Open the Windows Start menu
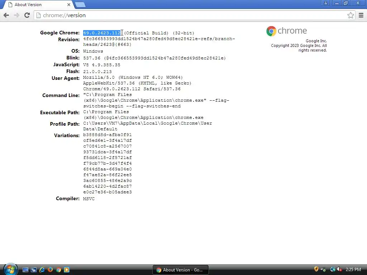 coord(10,269)
